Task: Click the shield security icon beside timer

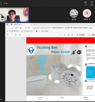Action: pos(1,4)
